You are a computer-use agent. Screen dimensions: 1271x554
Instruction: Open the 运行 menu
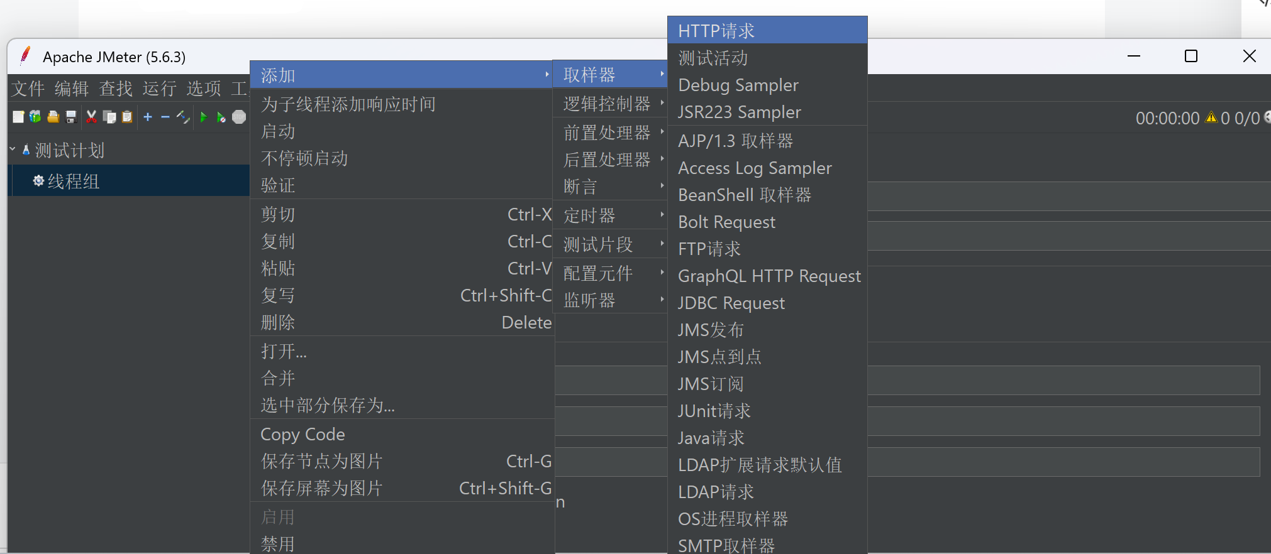[159, 89]
